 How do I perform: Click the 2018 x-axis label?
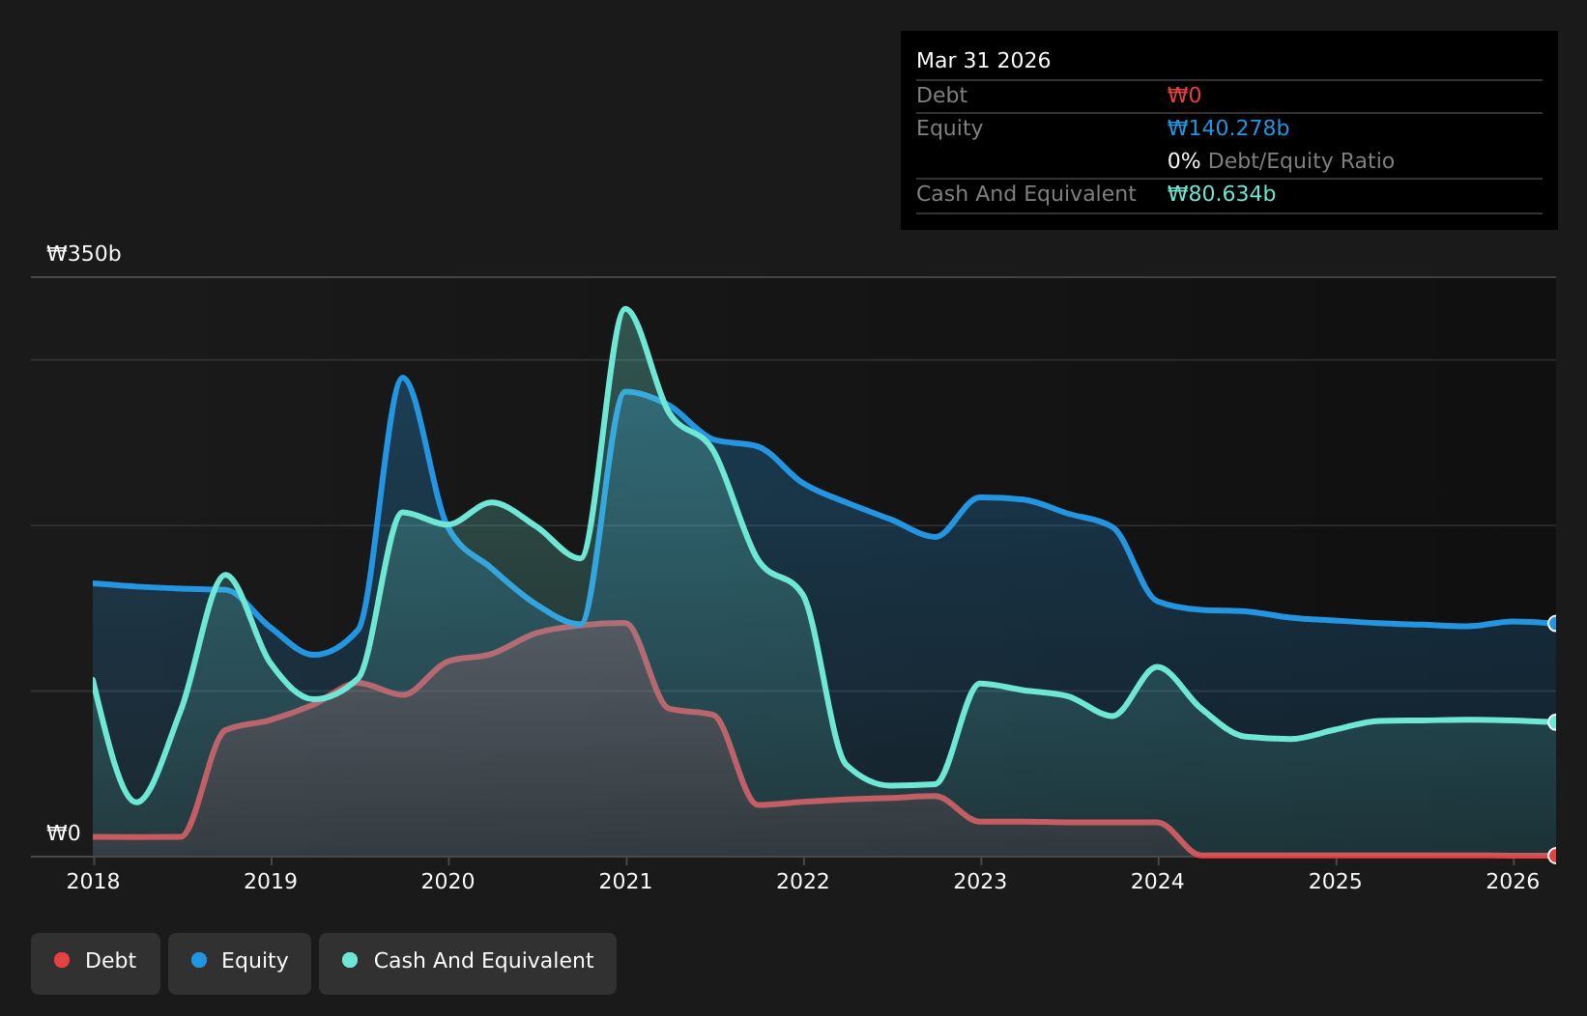94,882
